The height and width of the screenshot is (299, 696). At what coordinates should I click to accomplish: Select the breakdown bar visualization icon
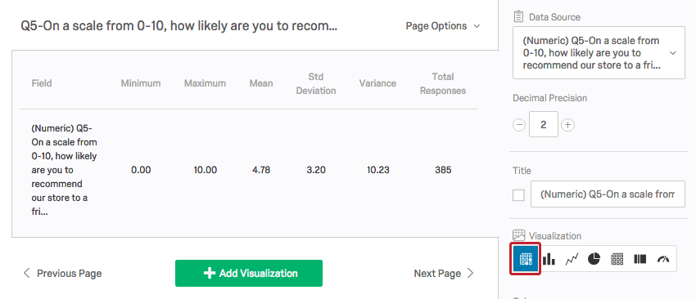click(640, 259)
